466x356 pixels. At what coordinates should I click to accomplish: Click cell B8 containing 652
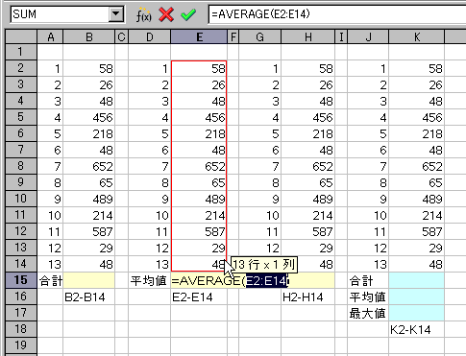pos(89,166)
